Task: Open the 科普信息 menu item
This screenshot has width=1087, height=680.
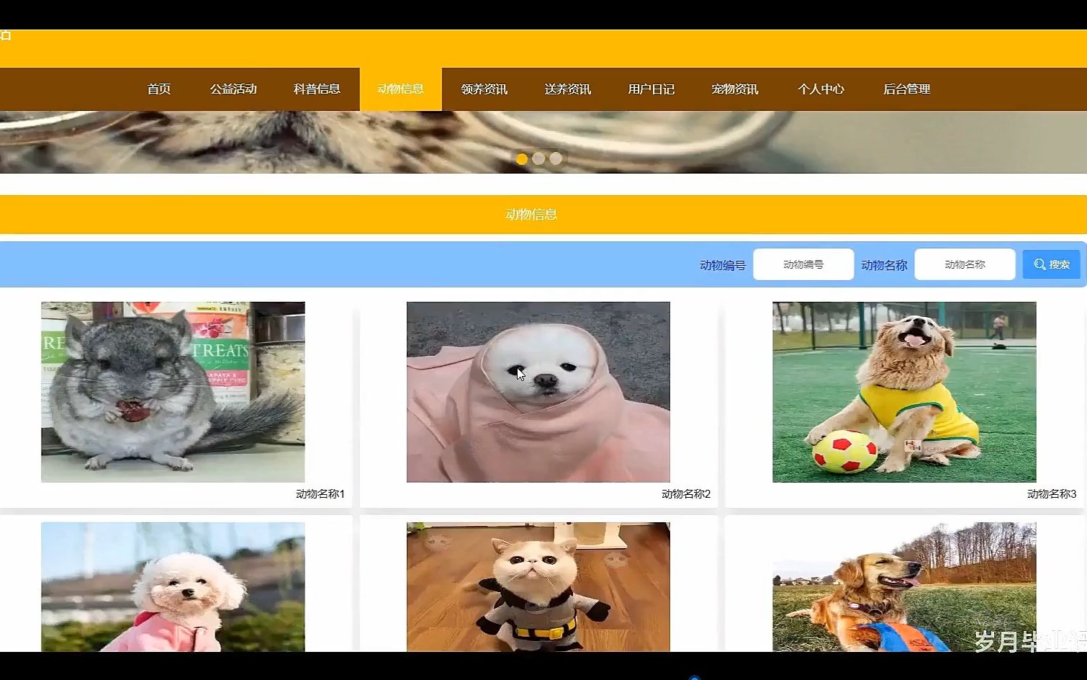Action: click(317, 89)
